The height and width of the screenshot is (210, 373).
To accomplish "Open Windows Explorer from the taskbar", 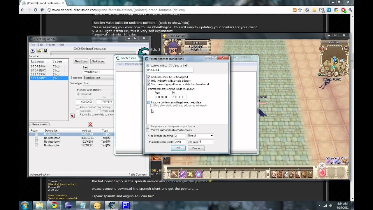I will pos(39,206).
